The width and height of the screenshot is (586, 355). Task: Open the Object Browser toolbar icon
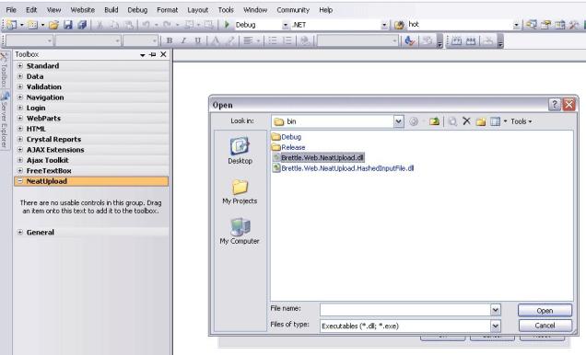(560, 25)
